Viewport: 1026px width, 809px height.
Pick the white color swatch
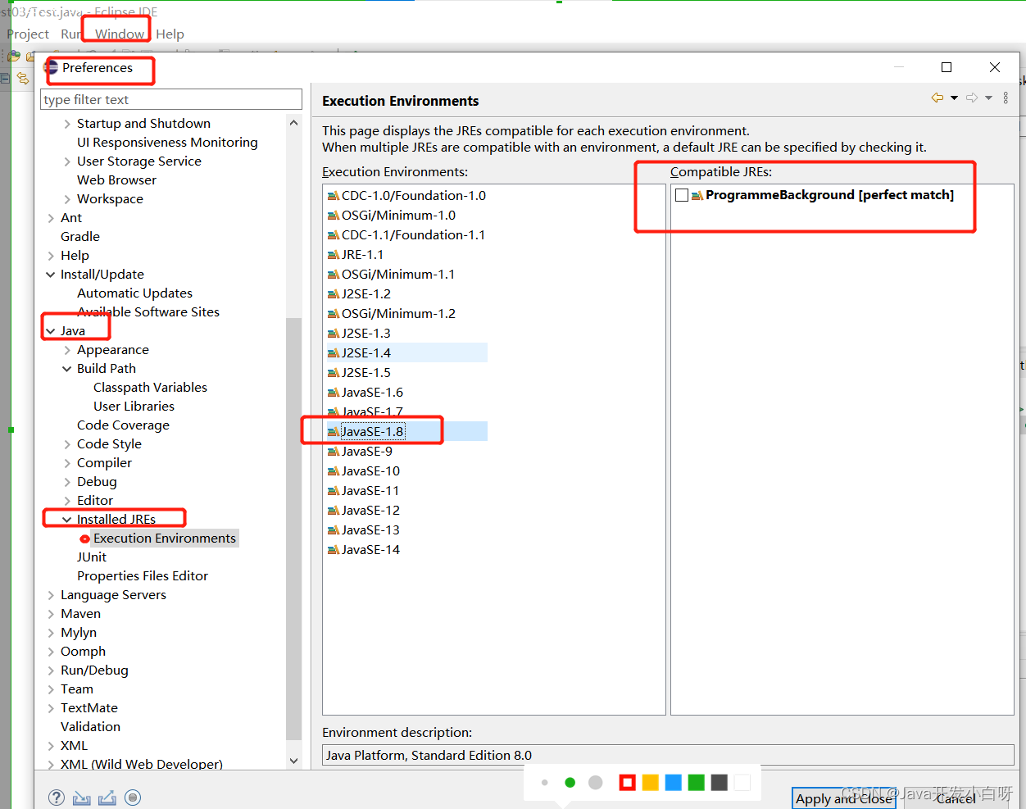[742, 783]
